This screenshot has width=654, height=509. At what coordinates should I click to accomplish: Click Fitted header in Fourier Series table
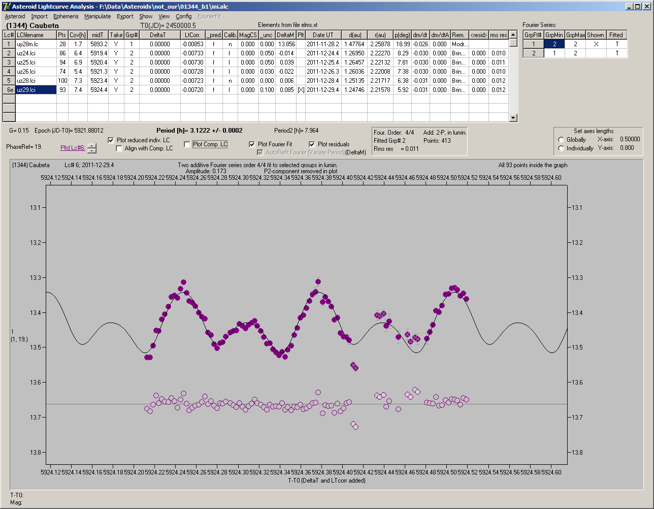616,35
